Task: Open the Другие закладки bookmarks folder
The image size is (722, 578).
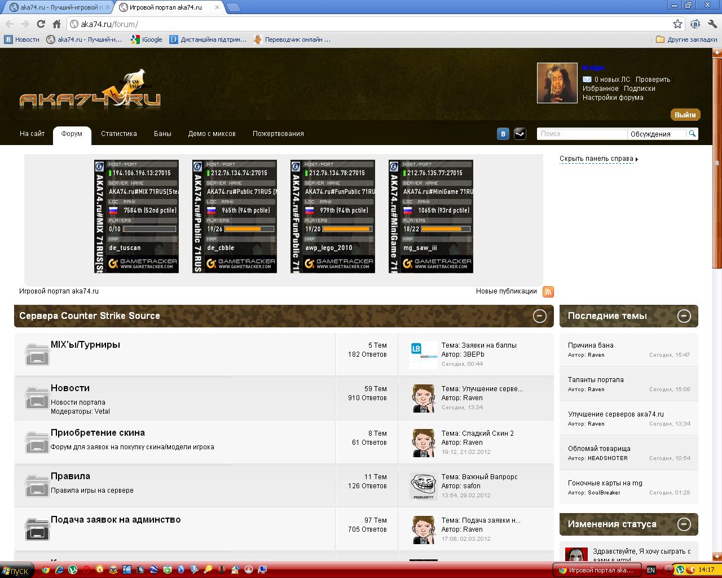Action: pyautogui.click(x=686, y=40)
